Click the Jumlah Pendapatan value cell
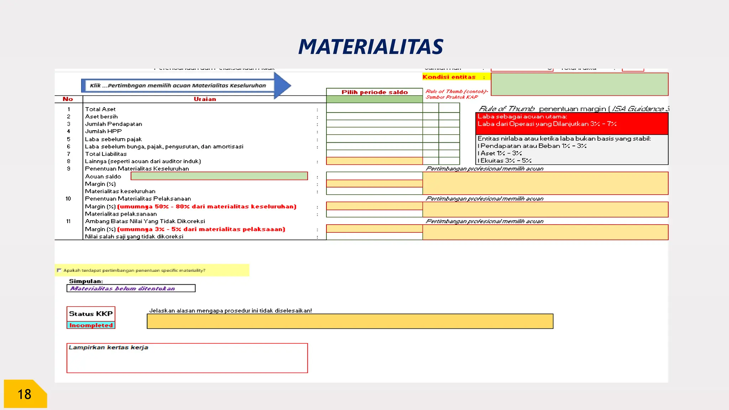This screenshot has width=729, height=410. 374,123
